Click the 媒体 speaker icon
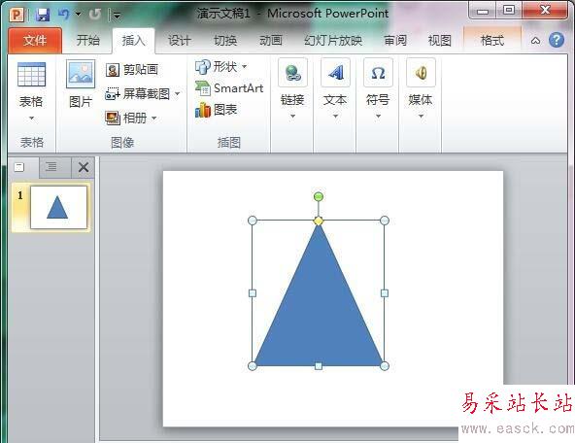The image size is (575, 443). (421, 73)
